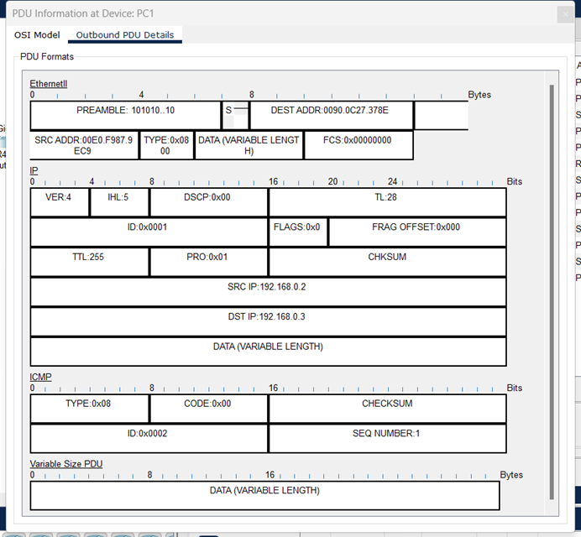
Task: Click the PRO:0x01 field
Action: tap(208, 262)
